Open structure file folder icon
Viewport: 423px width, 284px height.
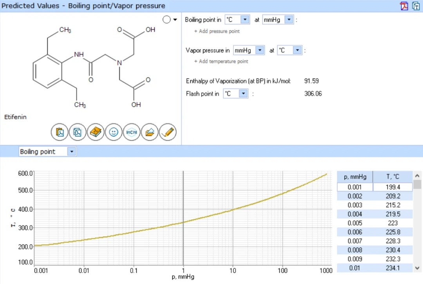point(150,132)
